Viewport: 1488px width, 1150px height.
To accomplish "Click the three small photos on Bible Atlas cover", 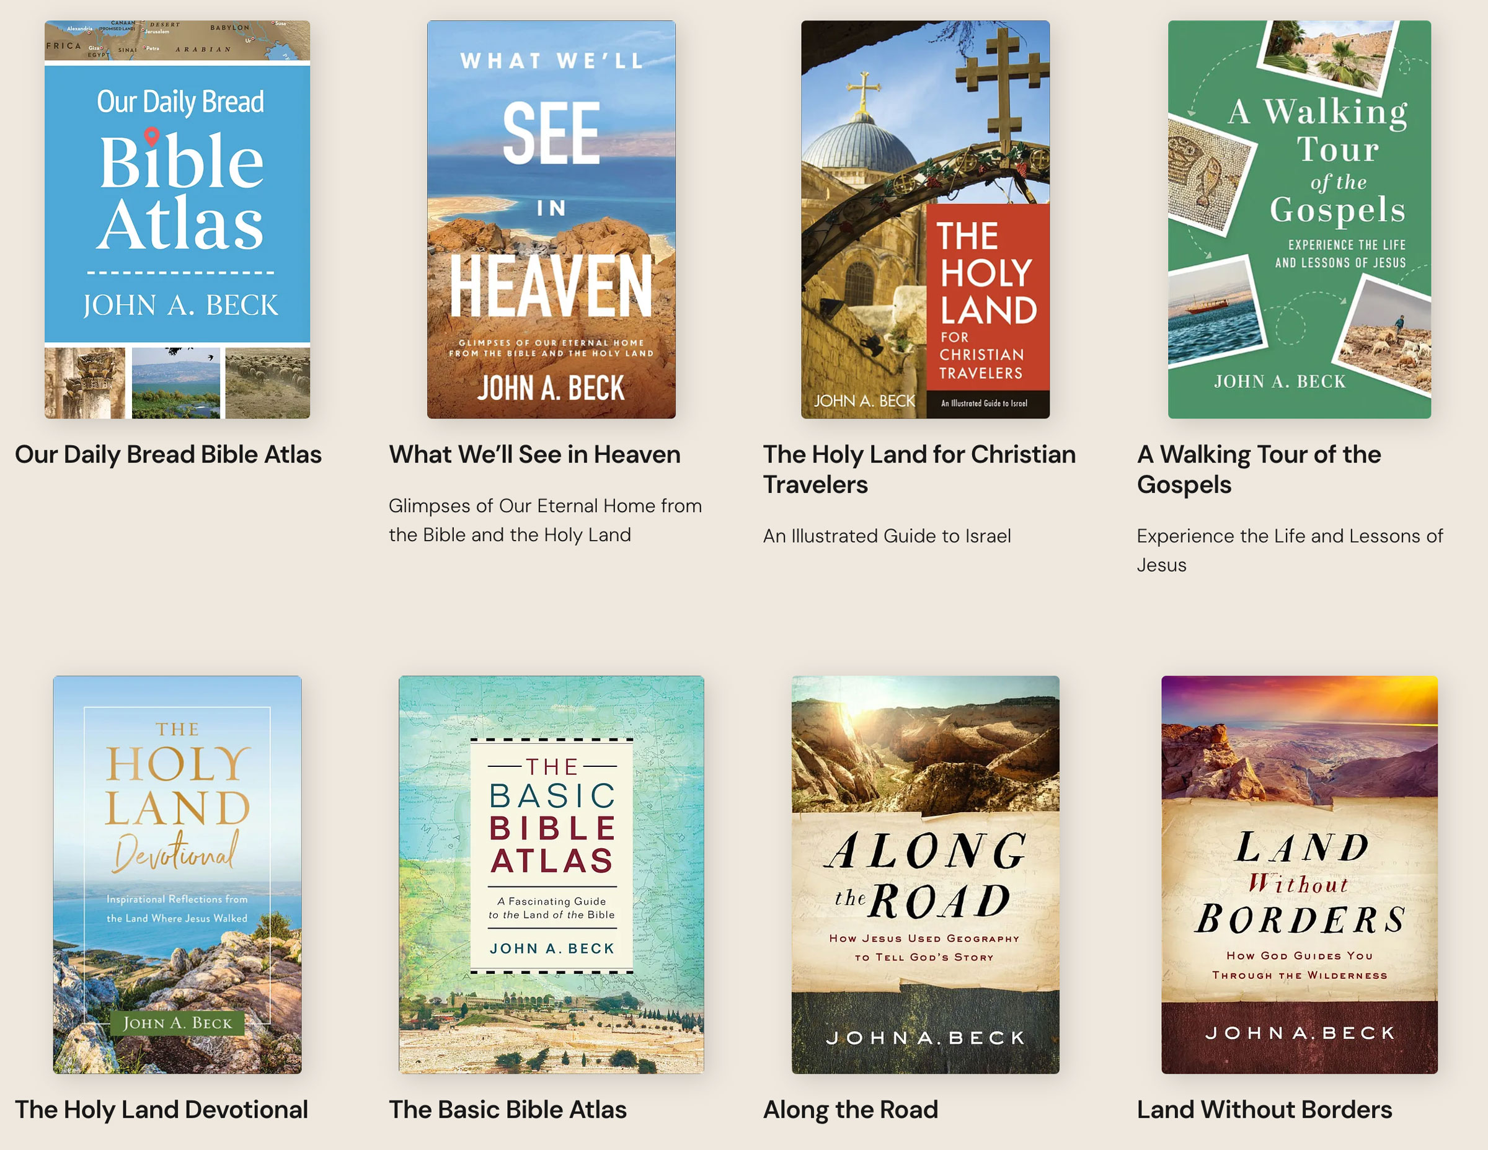I will tap(177, 383).
